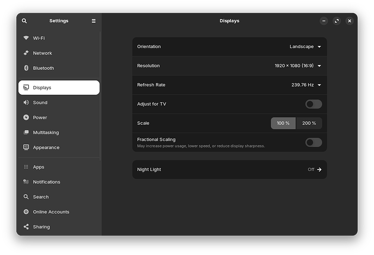Click the Notifications icon

[26, 181]
